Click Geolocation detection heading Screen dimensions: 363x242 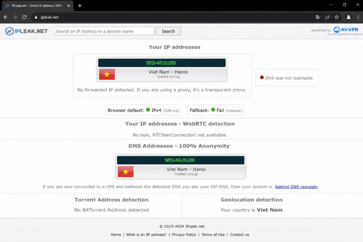(x=252, y=200)
